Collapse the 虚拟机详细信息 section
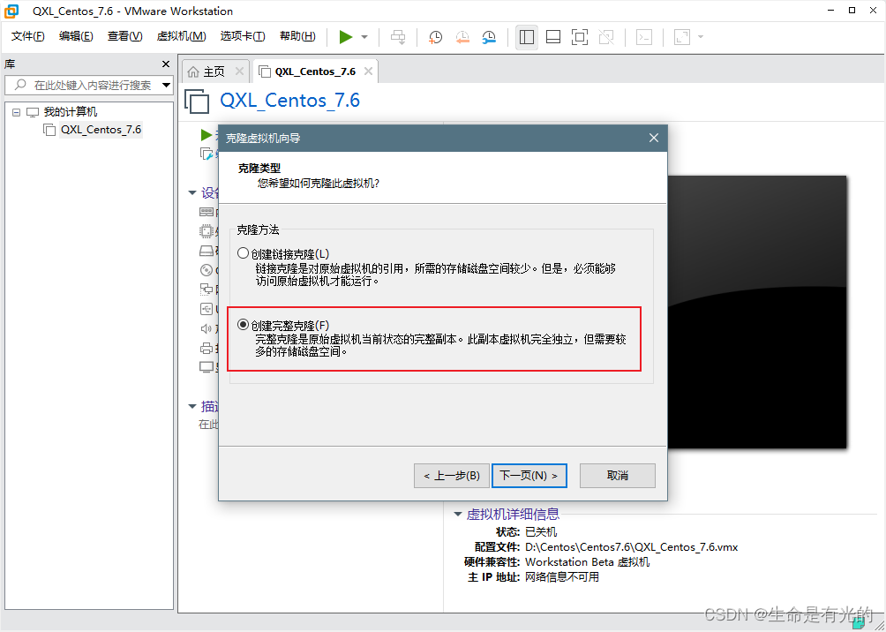The width and height of the screenshot is (886, 632). pyautogui.click(x=458, y=515)
